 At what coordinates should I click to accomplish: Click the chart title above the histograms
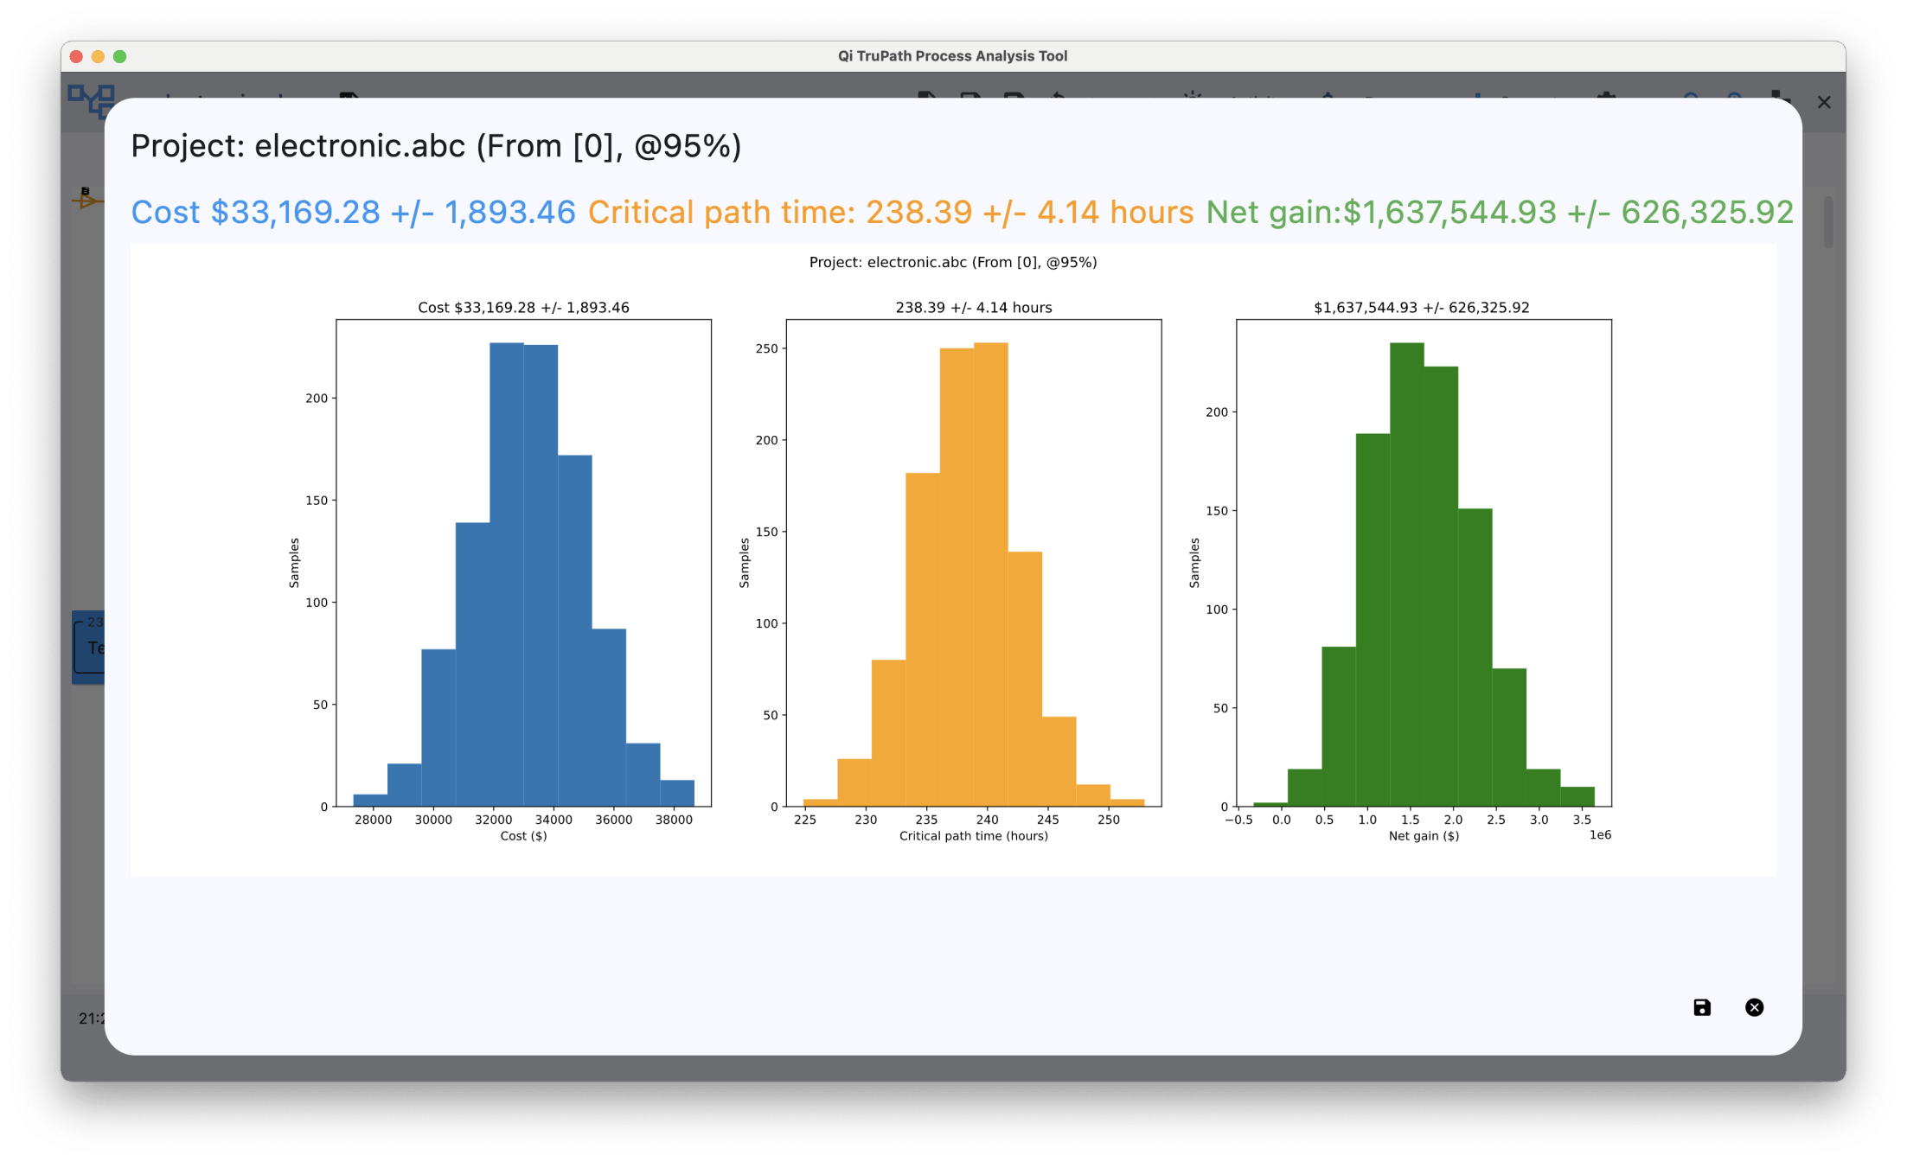952,262
